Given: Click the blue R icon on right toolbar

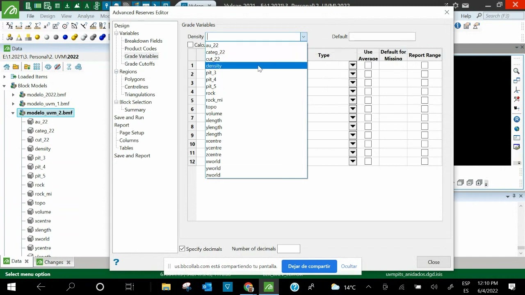Looking at the screenshot, I should point(517,119).
